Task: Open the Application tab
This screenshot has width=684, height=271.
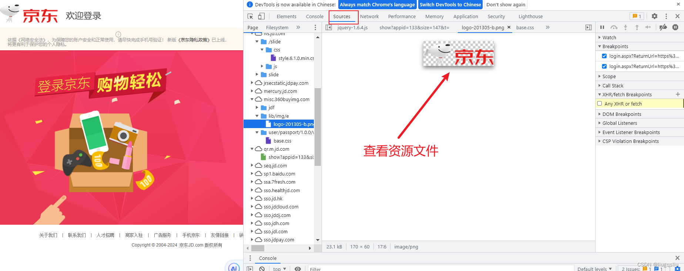Action: [x=466, y=16]
